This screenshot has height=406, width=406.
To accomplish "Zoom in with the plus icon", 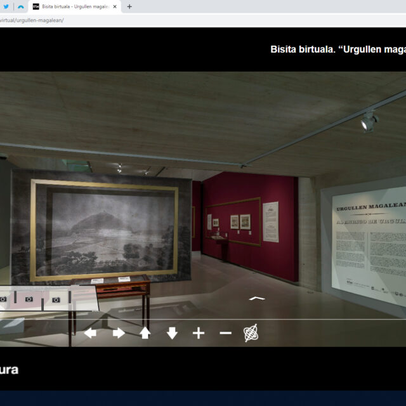I will (x=199, y=333).
